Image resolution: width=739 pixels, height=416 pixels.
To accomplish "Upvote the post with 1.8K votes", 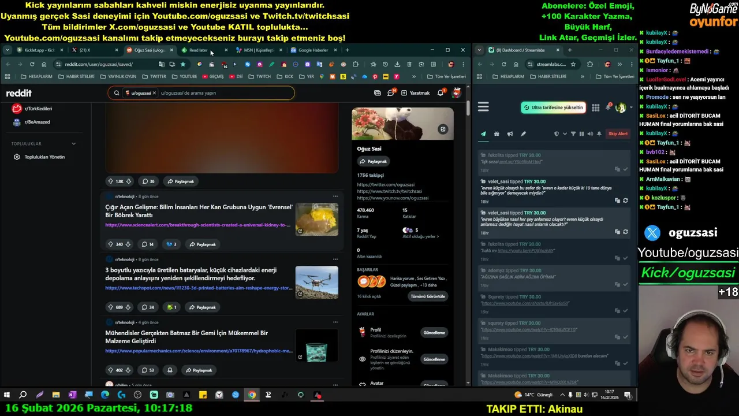I will pos(110,181).
